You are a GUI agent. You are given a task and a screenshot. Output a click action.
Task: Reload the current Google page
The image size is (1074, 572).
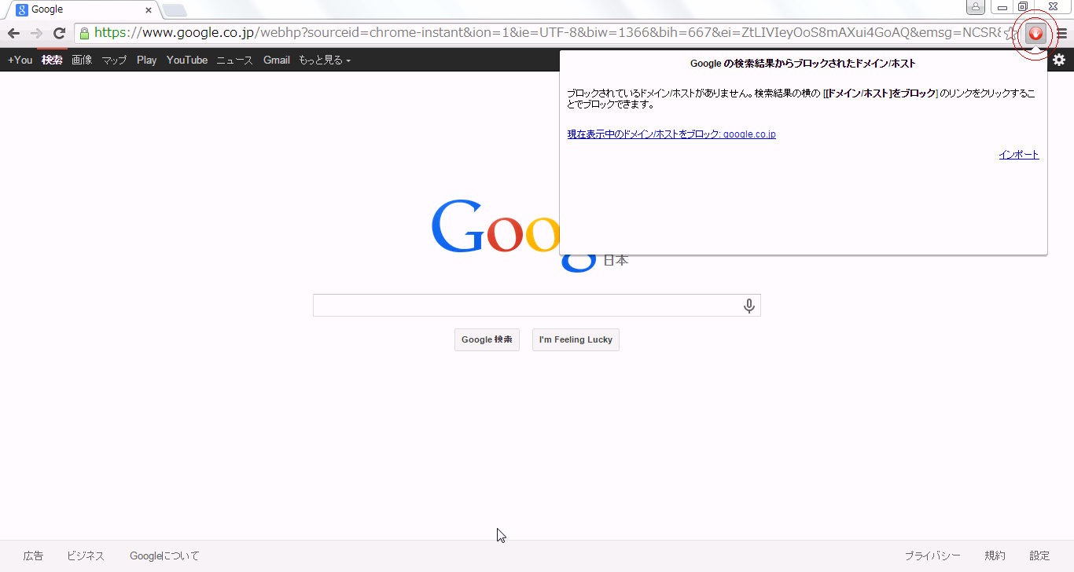pyautogui.click(x=59, y=33)
